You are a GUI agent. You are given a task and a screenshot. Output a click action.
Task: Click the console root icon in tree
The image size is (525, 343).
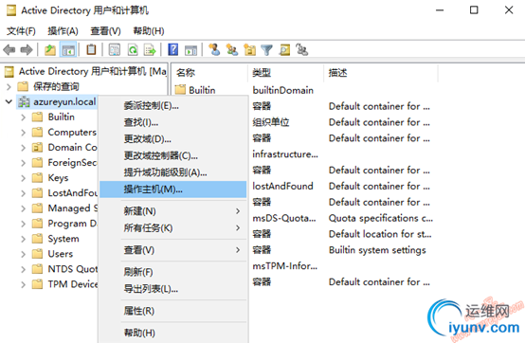pyautogui.click(x=9, y=72)
